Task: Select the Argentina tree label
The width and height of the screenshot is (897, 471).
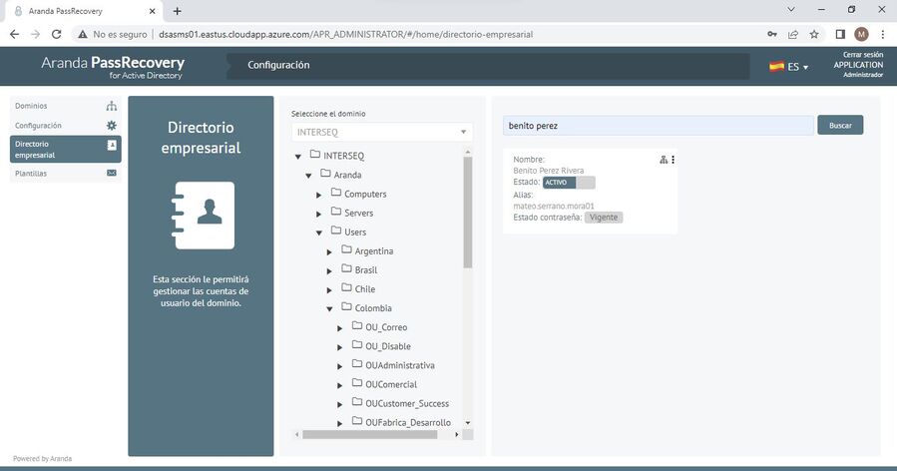Action: [373, 251]
